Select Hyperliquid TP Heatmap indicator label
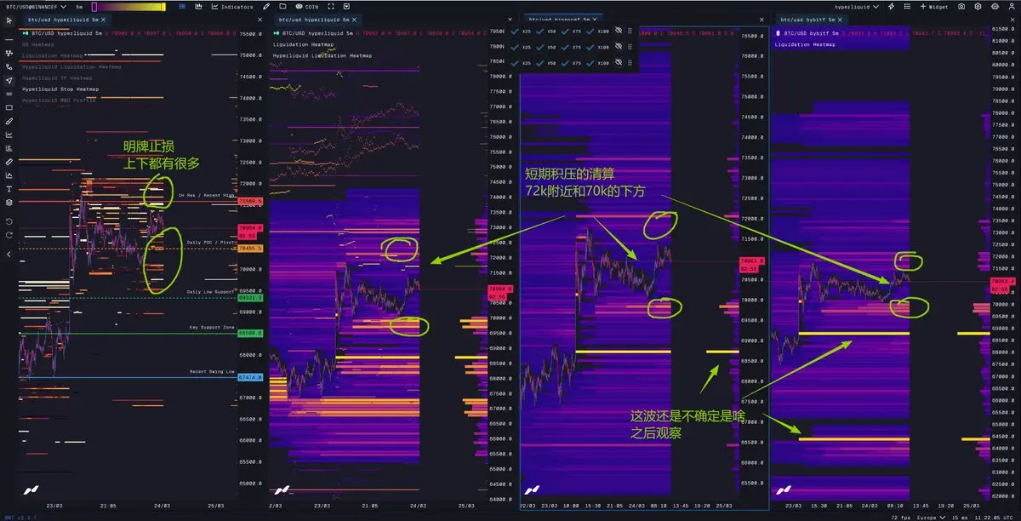The image size is (1021, 521). 57,78
